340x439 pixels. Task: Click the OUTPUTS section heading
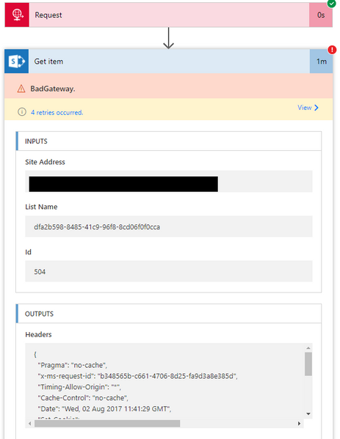point(39,314)
